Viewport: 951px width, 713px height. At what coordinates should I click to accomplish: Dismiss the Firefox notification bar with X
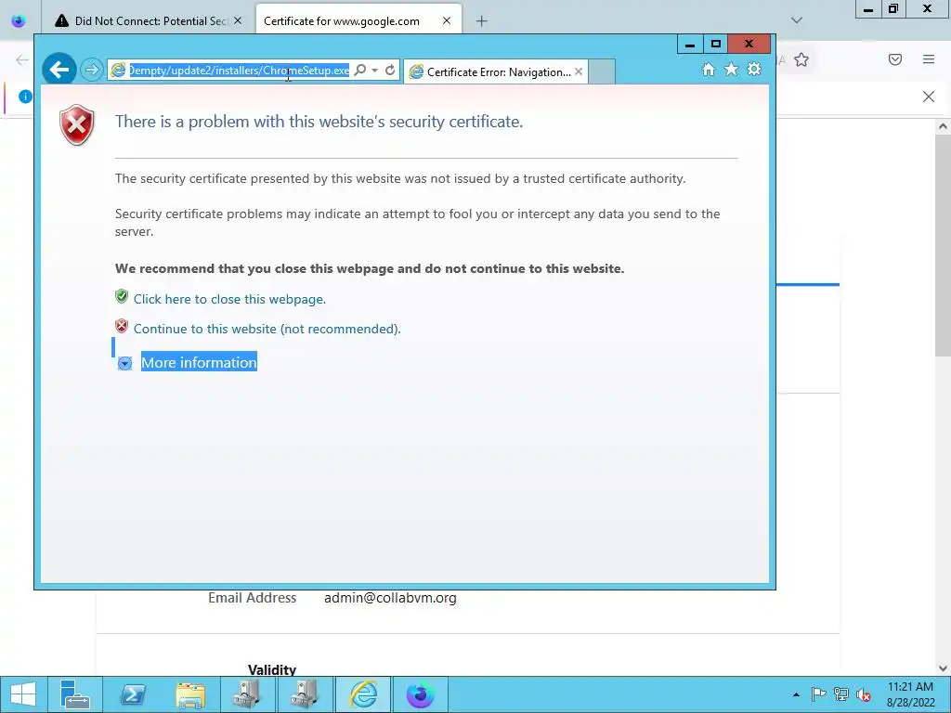(929, 97)
